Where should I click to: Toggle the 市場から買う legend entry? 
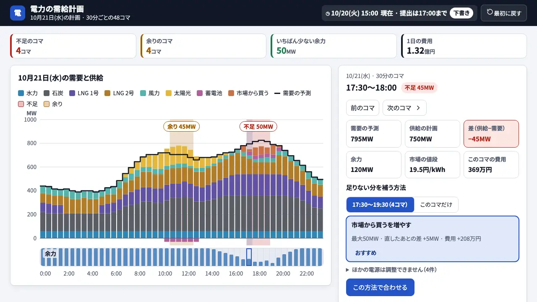[248, 93]
